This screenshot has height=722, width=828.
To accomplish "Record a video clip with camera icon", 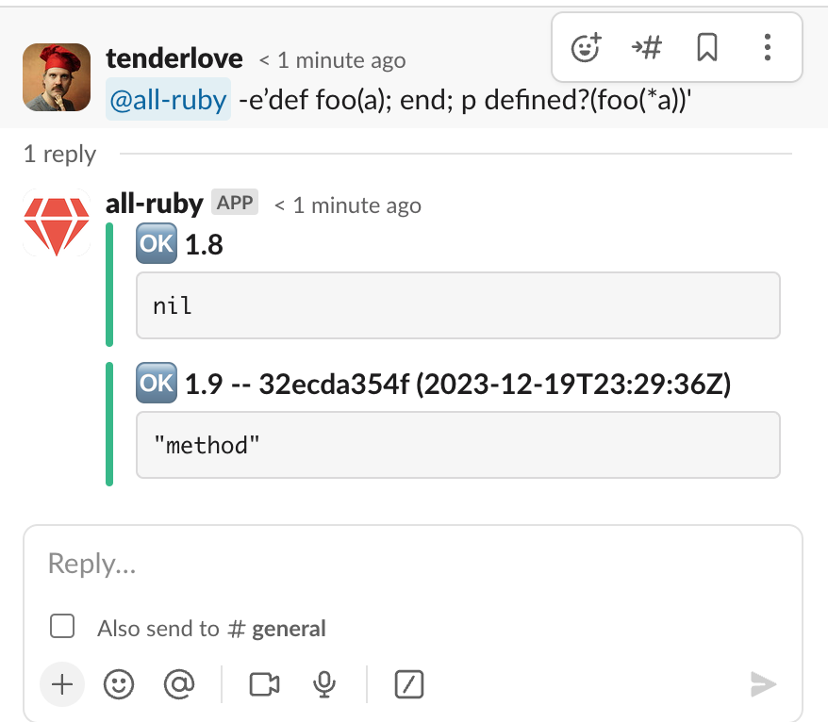I will click(265, 684).
